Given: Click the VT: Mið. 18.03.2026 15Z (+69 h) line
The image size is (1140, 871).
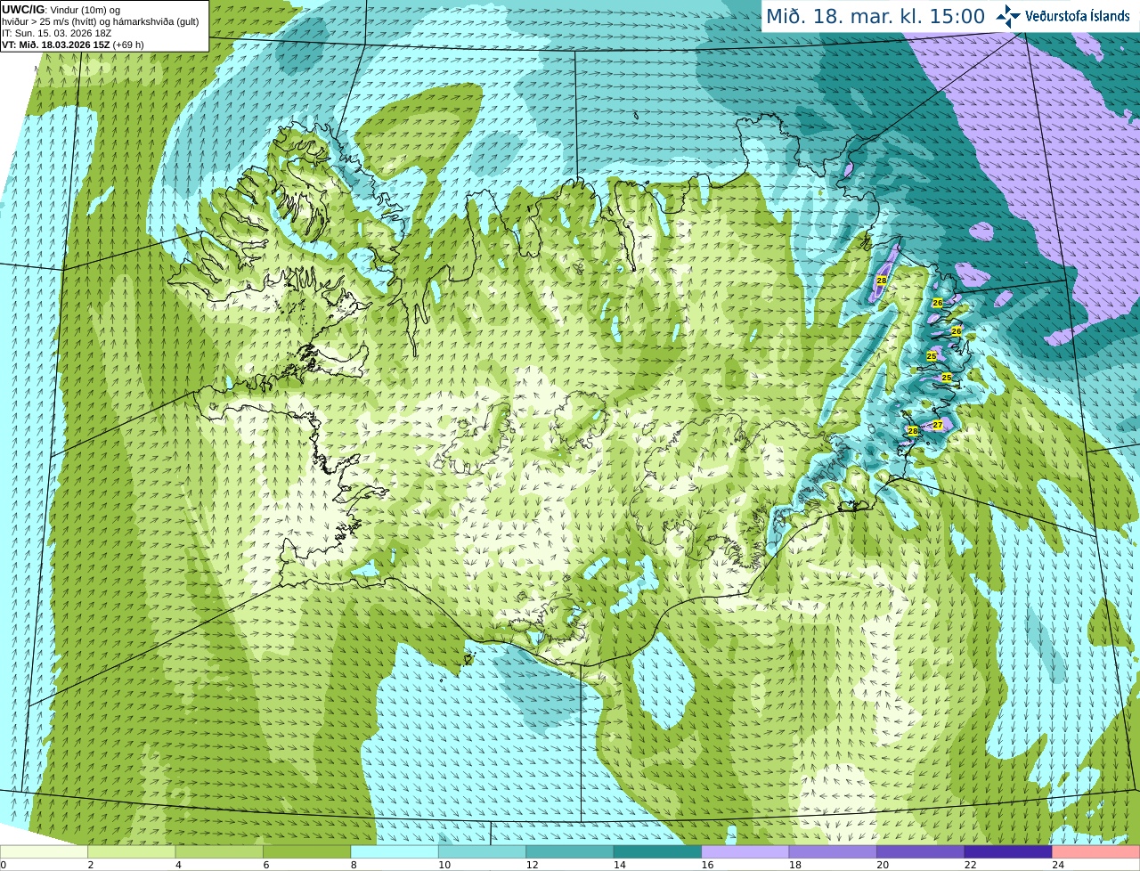Looking at the screenshot, I should (73, 45).
